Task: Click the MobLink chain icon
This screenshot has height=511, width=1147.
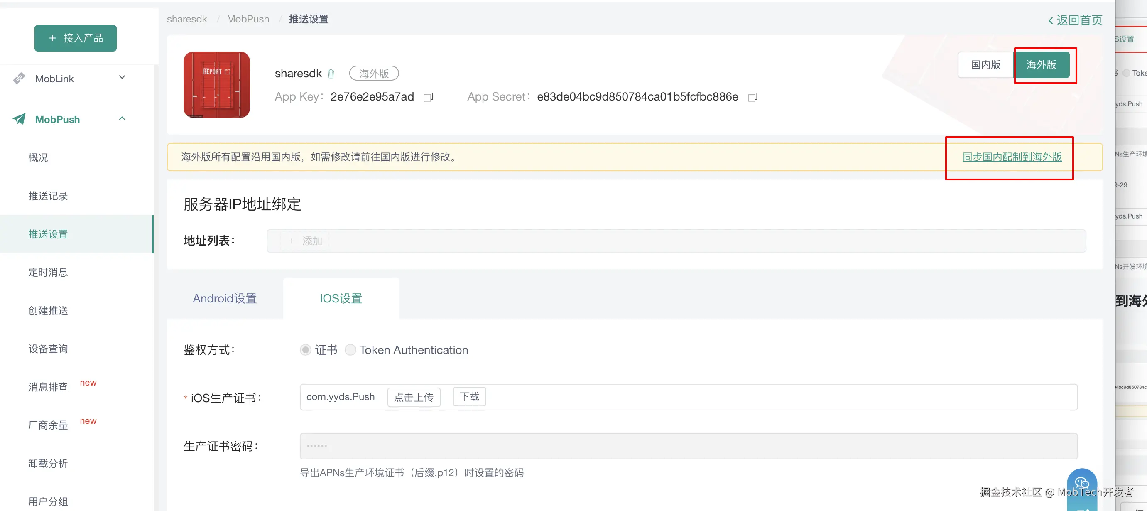Action: pyautogui.click(x=19, y=79)
